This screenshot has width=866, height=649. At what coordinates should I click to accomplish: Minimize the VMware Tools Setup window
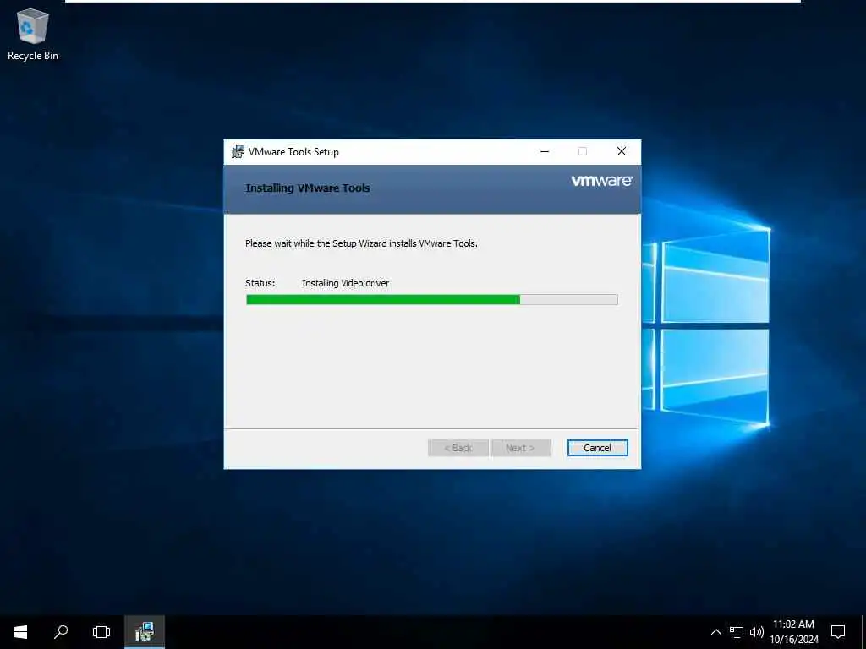pos(545,152)
